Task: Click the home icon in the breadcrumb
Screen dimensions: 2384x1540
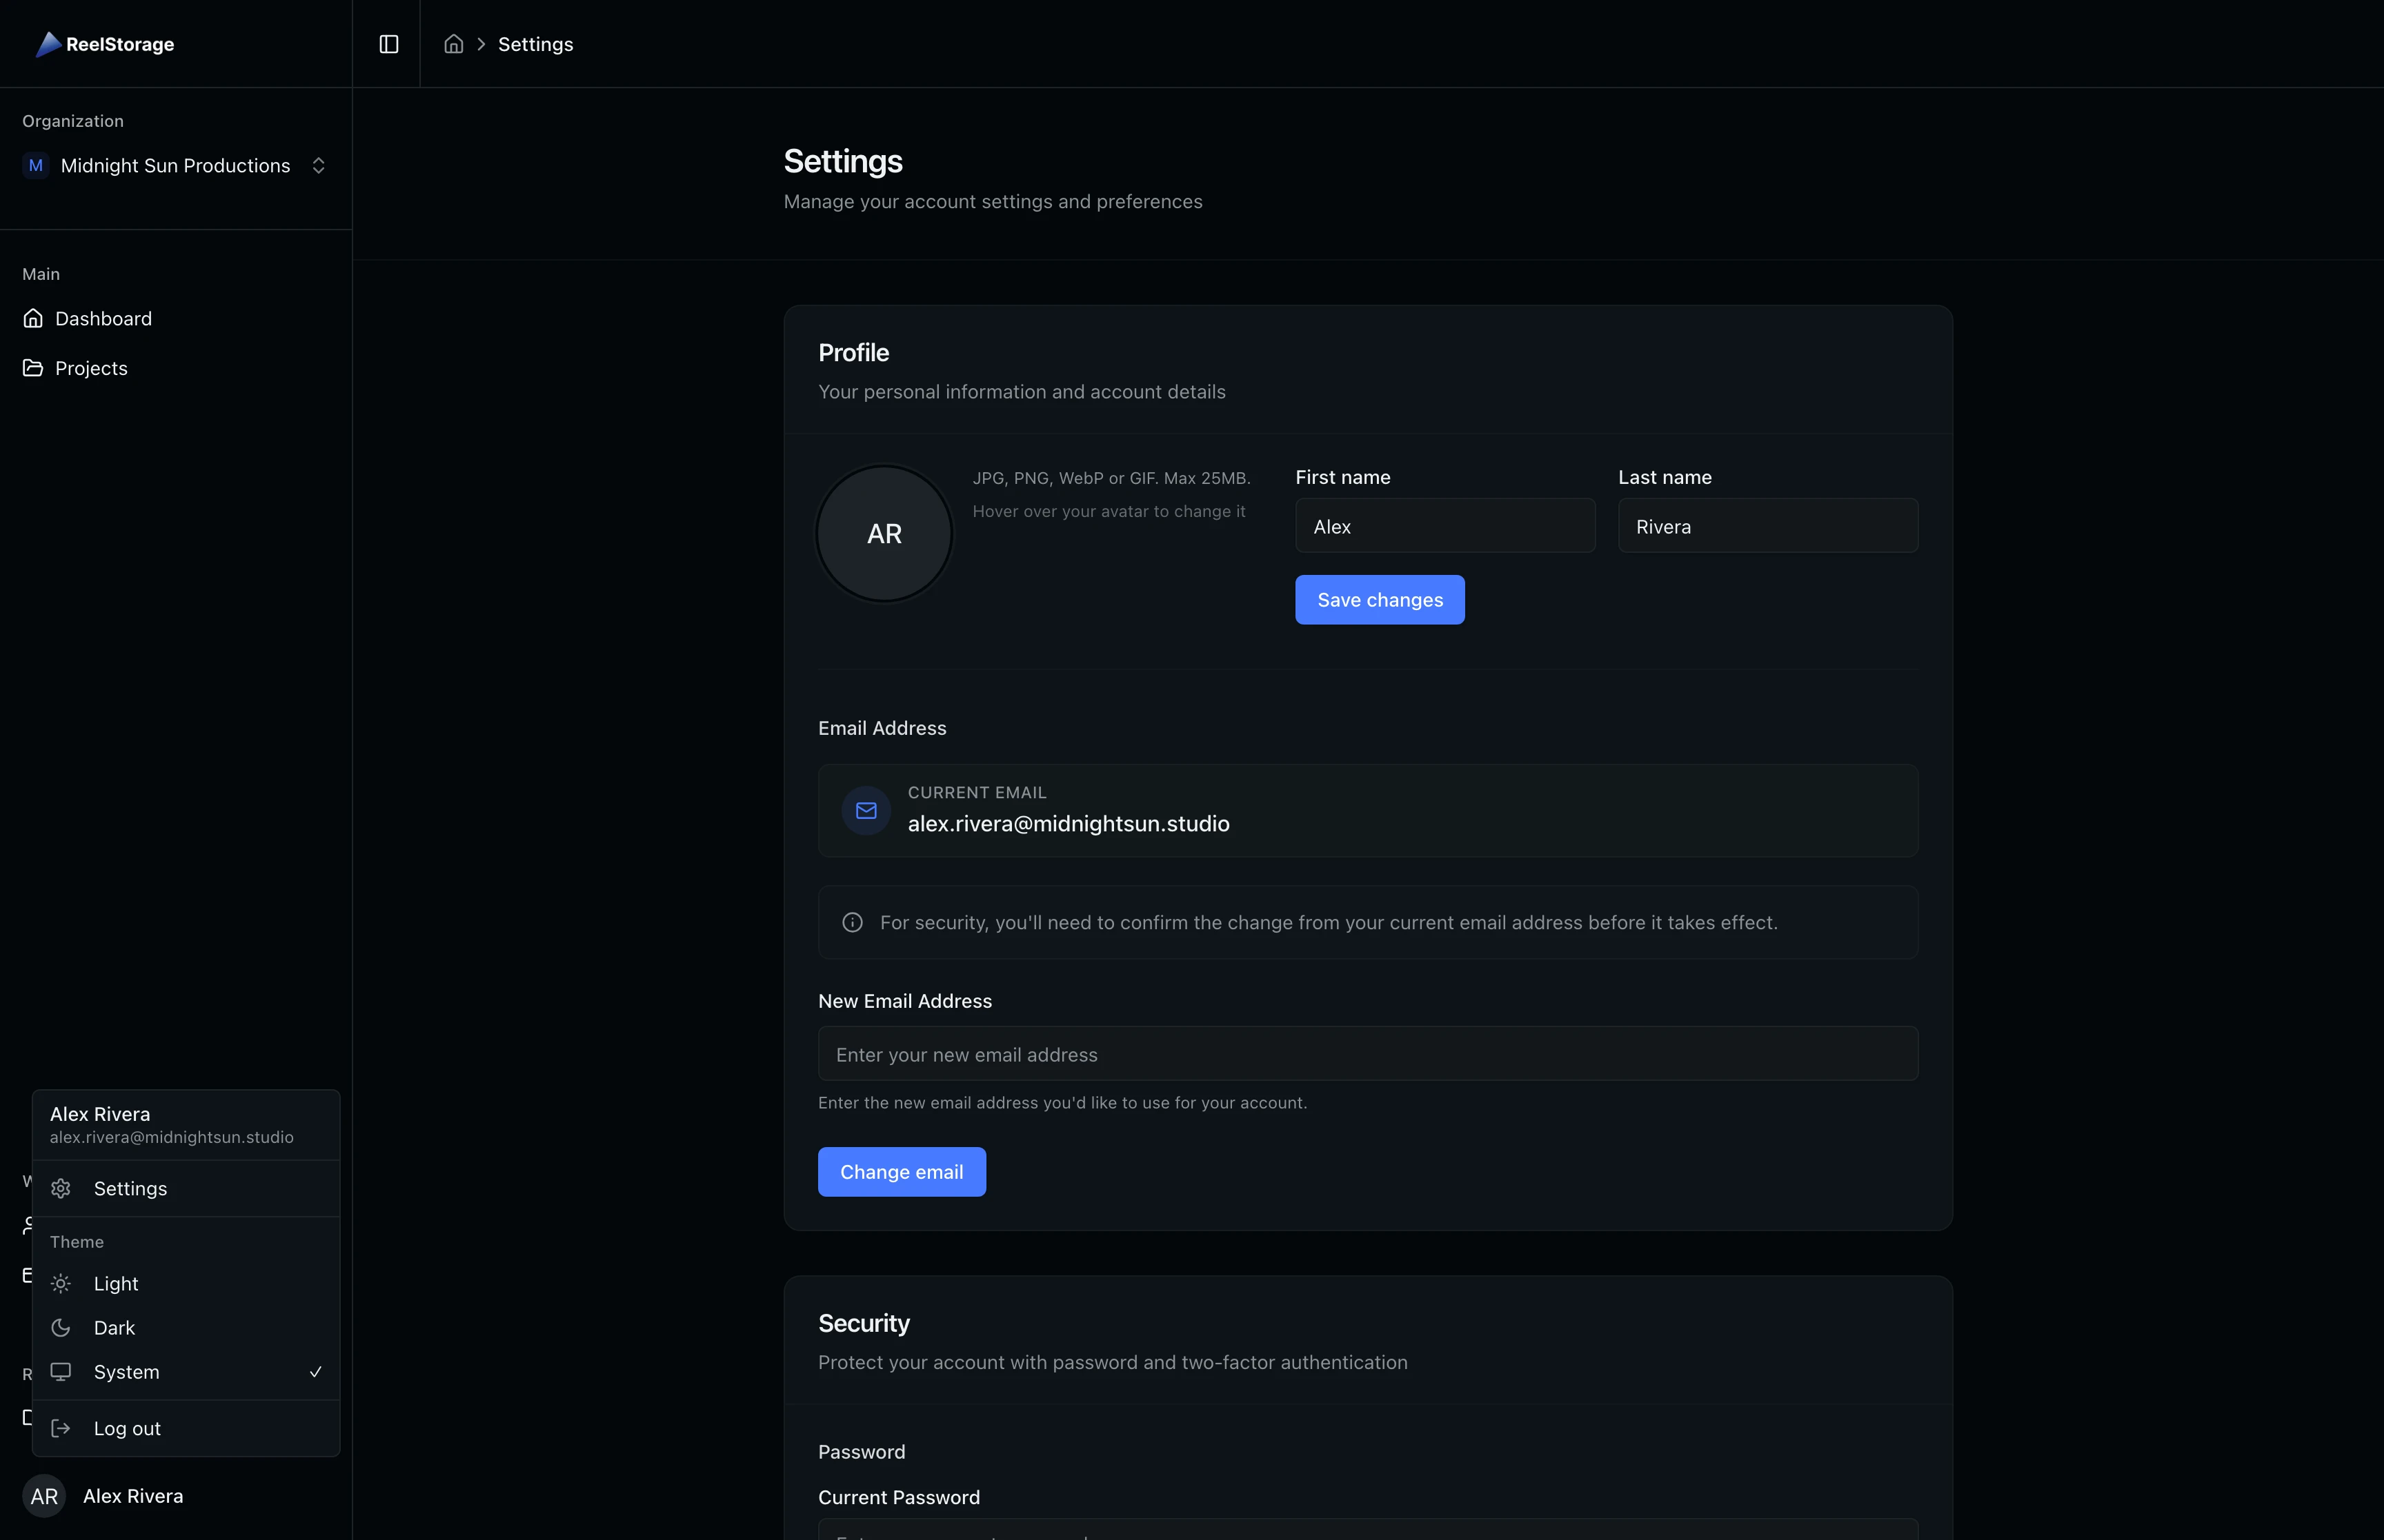Action: point(453,43)
